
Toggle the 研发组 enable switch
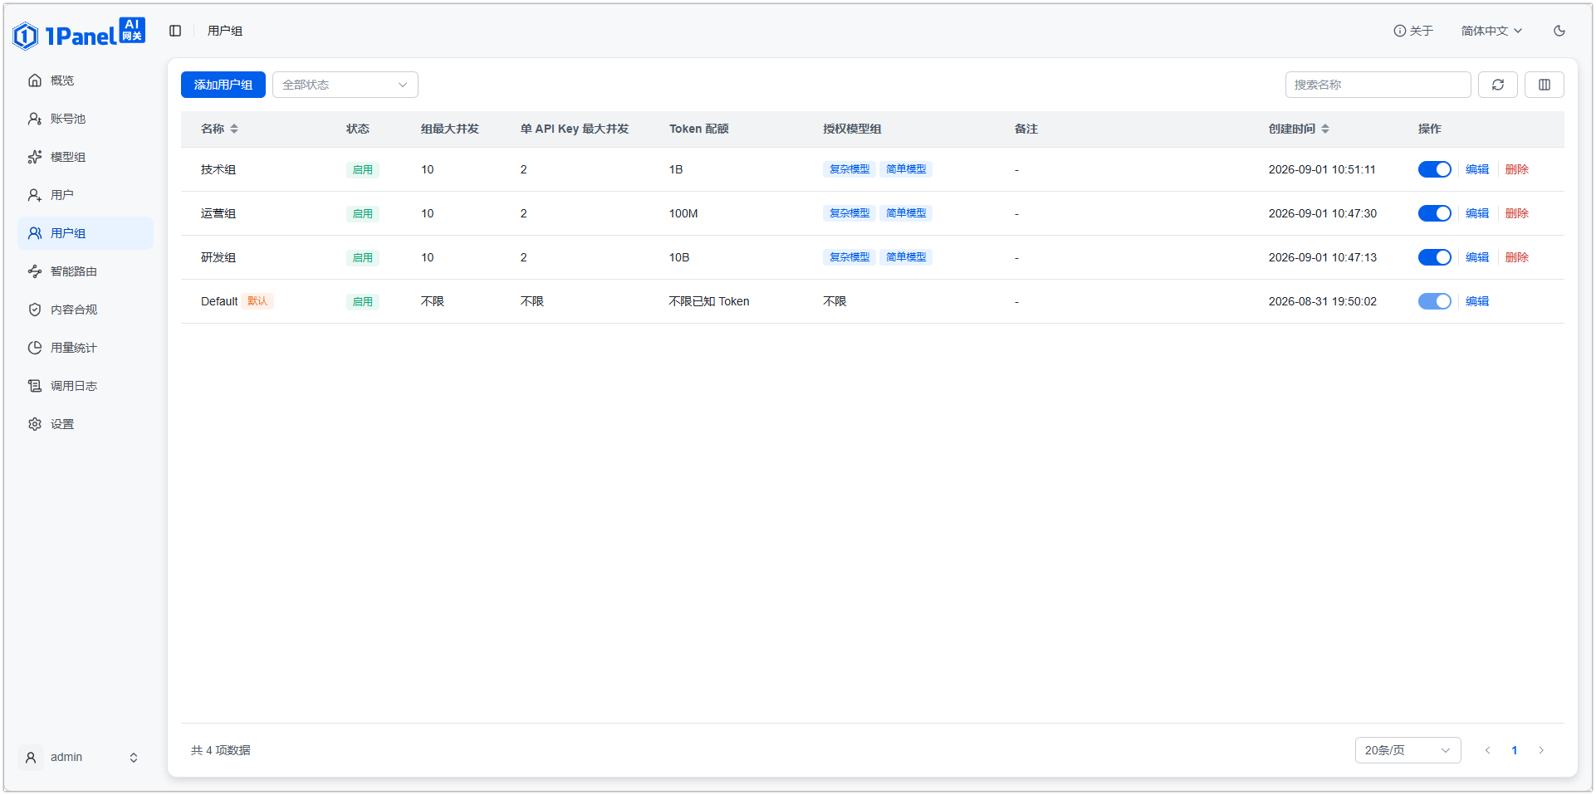pyautogui.click(x=1434, y=257)
